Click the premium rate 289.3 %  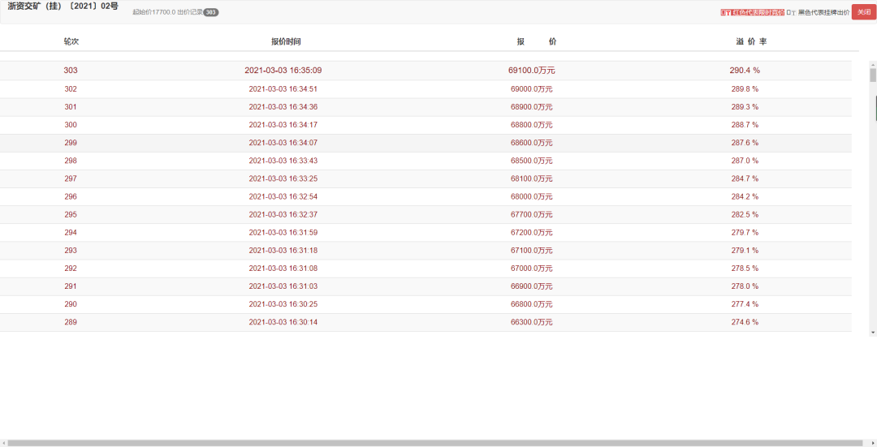pyautogui.click(x=745, y=107)
